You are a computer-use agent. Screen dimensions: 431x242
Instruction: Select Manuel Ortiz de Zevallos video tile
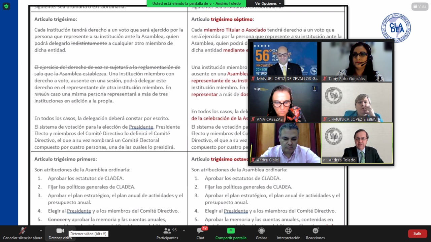[285, 61]
